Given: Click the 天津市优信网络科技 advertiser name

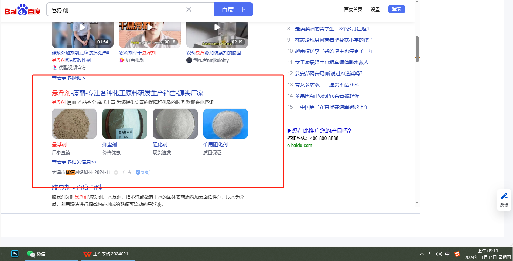Looking at the screenshot, I should [x=72, y=172].
